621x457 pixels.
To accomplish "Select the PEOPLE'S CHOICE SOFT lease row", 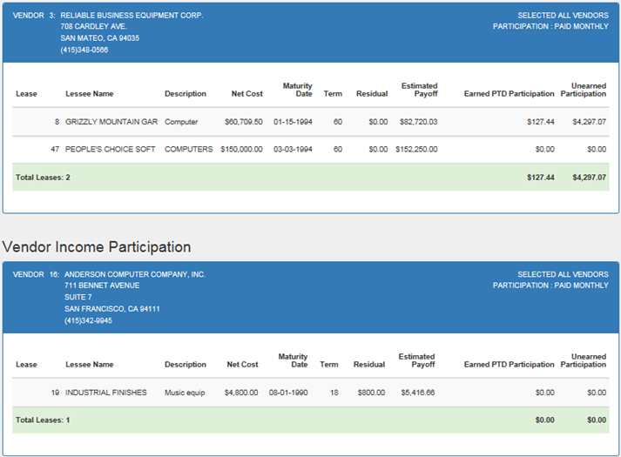I will 310,150.
